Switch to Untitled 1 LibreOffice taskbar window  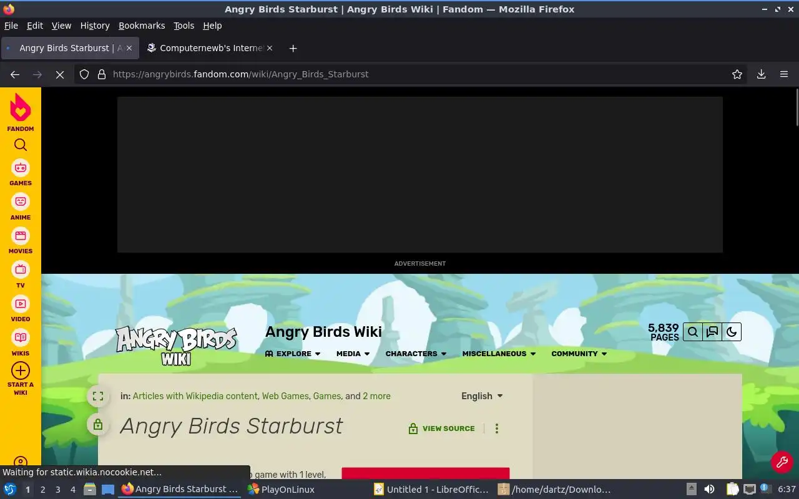point(432,490)
